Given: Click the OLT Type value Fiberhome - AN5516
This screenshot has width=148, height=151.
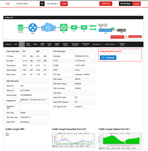Looking at the screenshot, I should point(82,74).
